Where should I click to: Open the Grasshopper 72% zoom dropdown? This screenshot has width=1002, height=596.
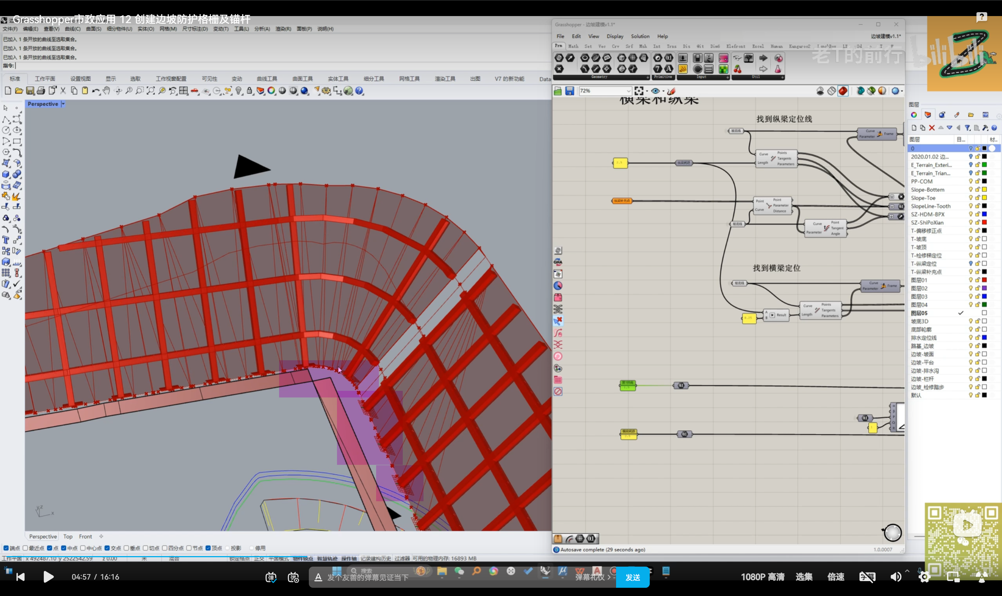(628, 91)
